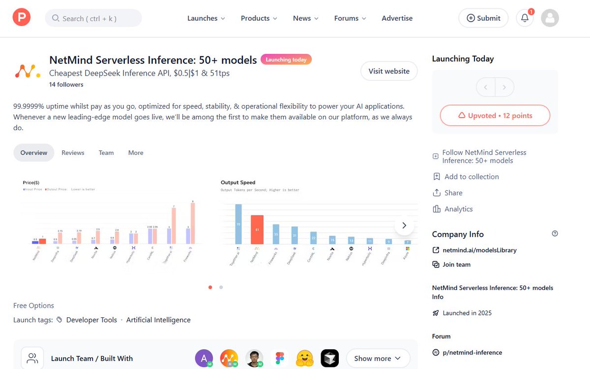Click the Visit website button
Screen dimensions: 590x369
pos(389,71)
